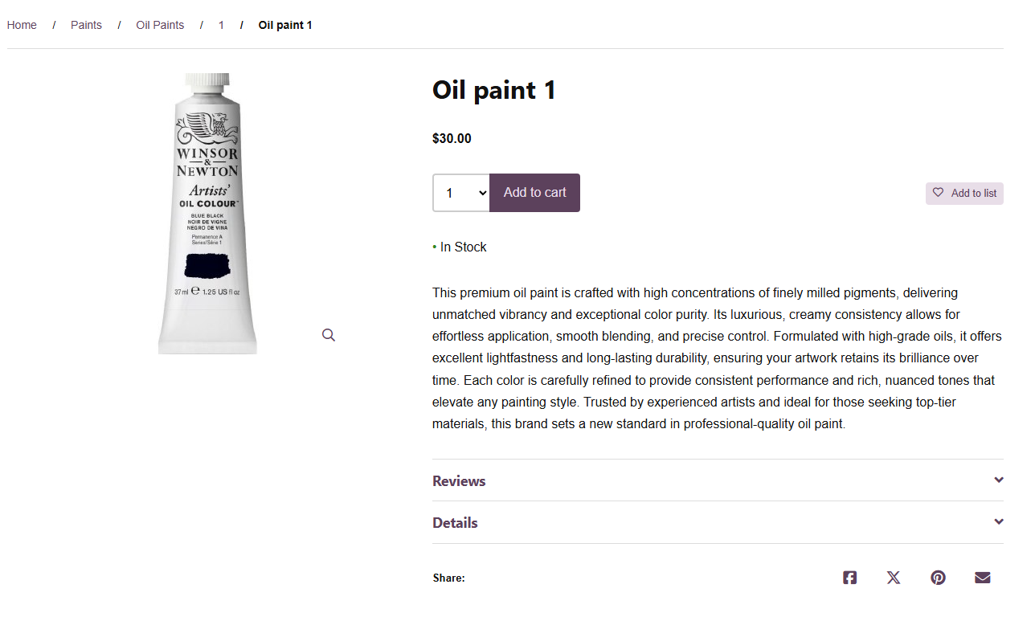Expand the Details section heading
The height and width of the screenshot is (617, 1035).
455,523
